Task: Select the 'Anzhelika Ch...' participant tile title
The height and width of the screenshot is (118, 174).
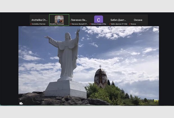Action: tap(39, 20)
